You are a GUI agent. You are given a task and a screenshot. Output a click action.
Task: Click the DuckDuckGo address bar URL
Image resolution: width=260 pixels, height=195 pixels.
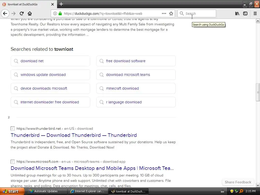point(103,14)
